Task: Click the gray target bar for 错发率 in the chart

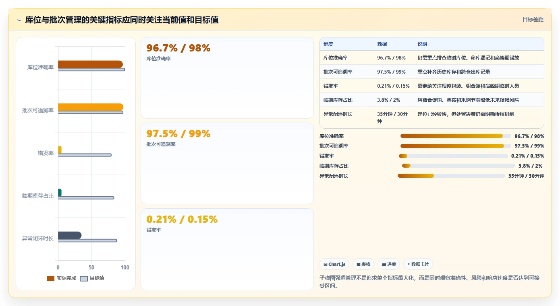Action: pos(85,155)
